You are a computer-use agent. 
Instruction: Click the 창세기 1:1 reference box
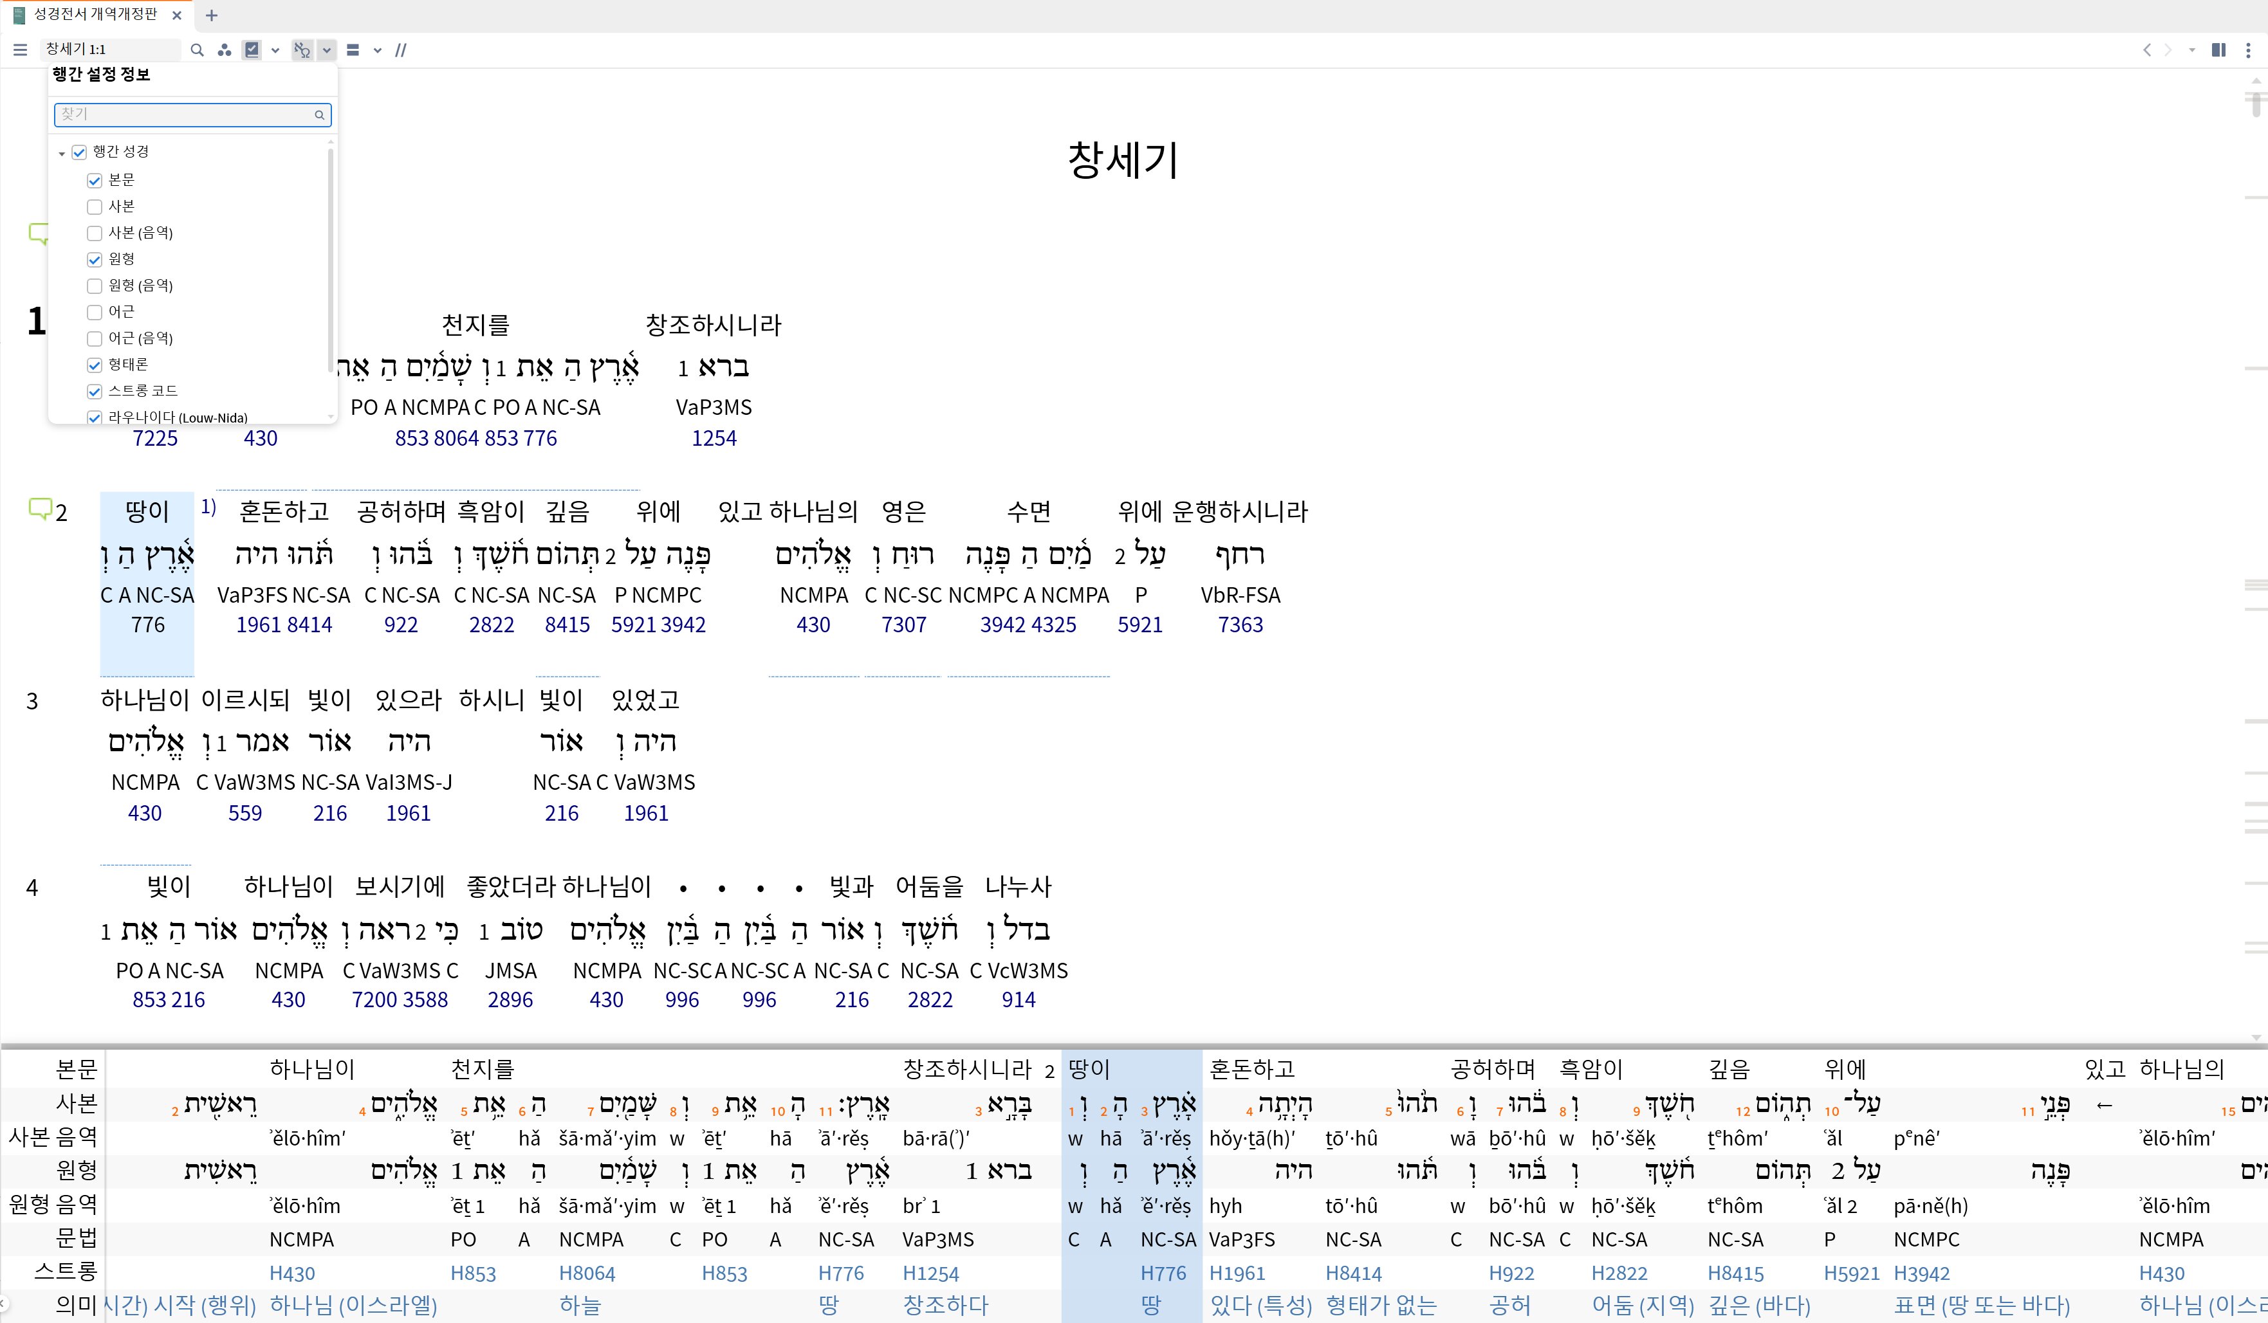(111, 50)
